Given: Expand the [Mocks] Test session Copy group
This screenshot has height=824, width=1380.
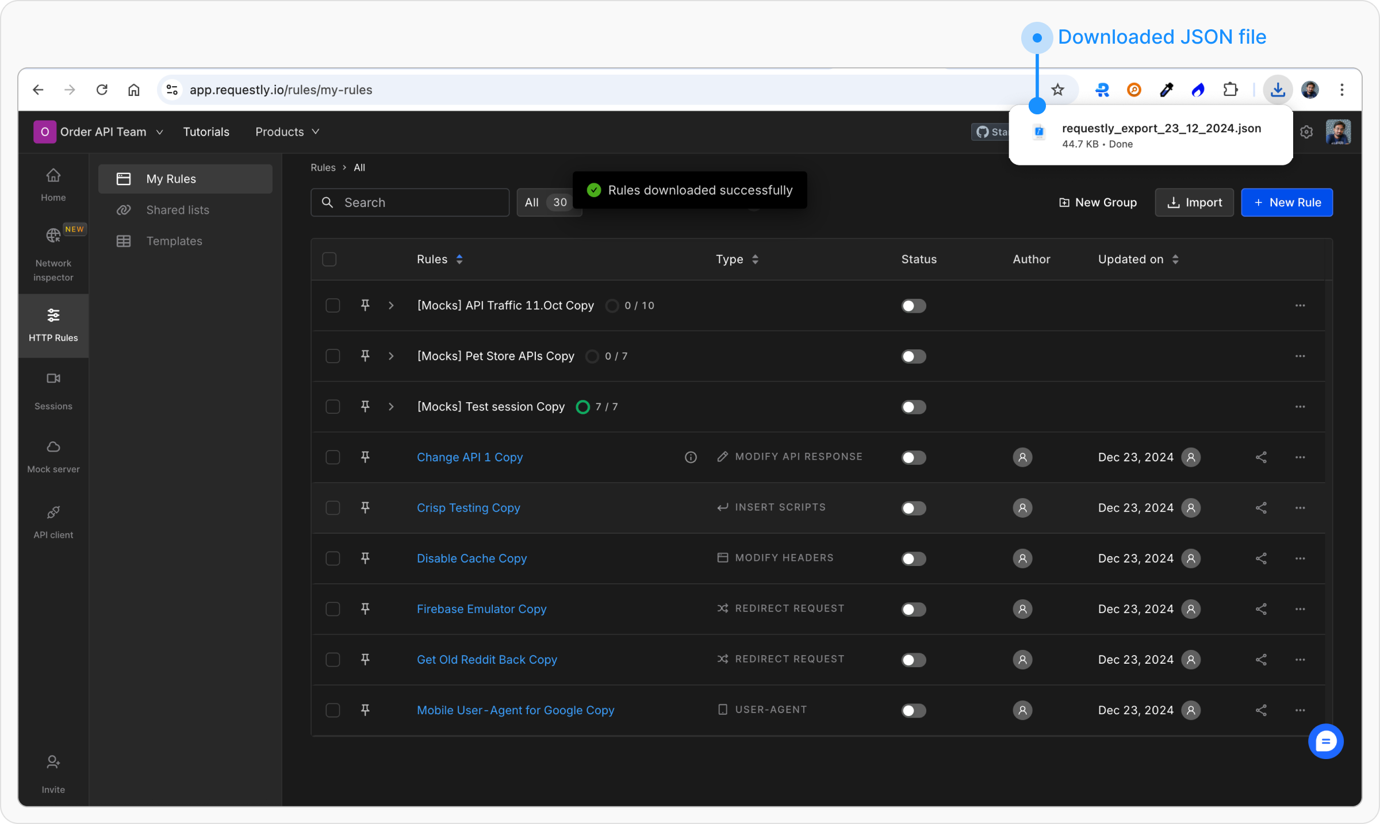Looking at the screenshot, I should 391,407.
